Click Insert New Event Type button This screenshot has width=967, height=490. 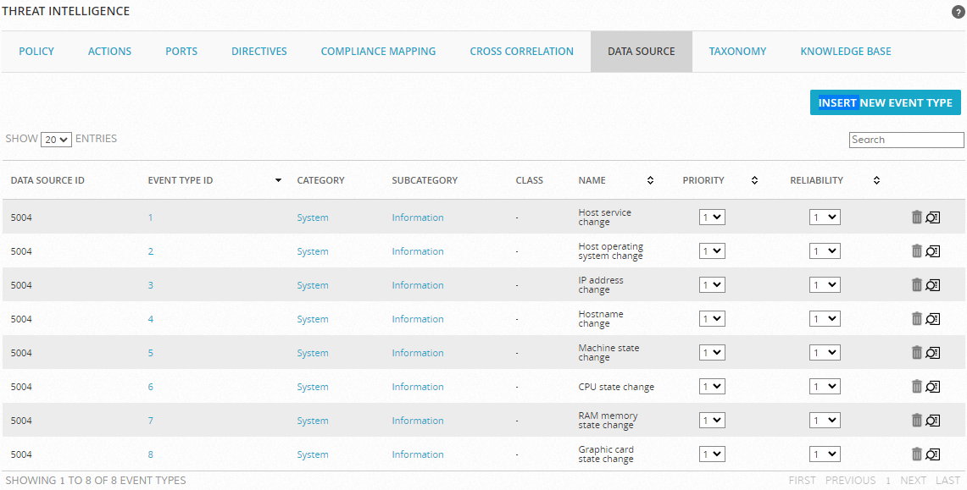(x=885, y=102)
